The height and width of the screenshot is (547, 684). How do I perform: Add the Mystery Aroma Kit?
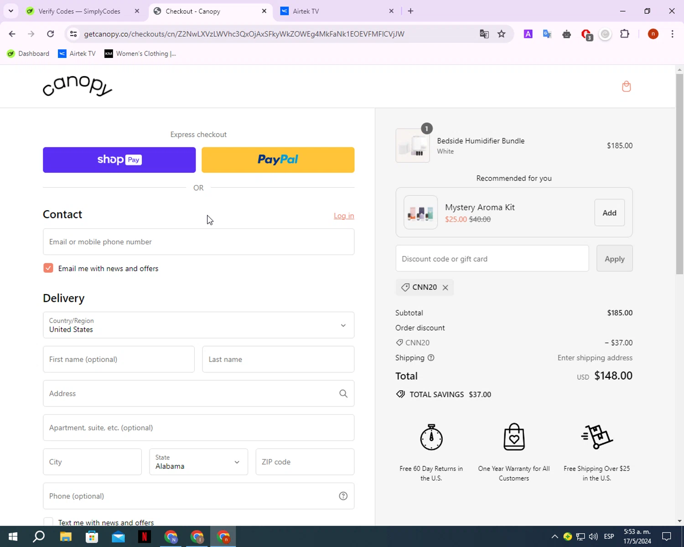tap(609, 212)
